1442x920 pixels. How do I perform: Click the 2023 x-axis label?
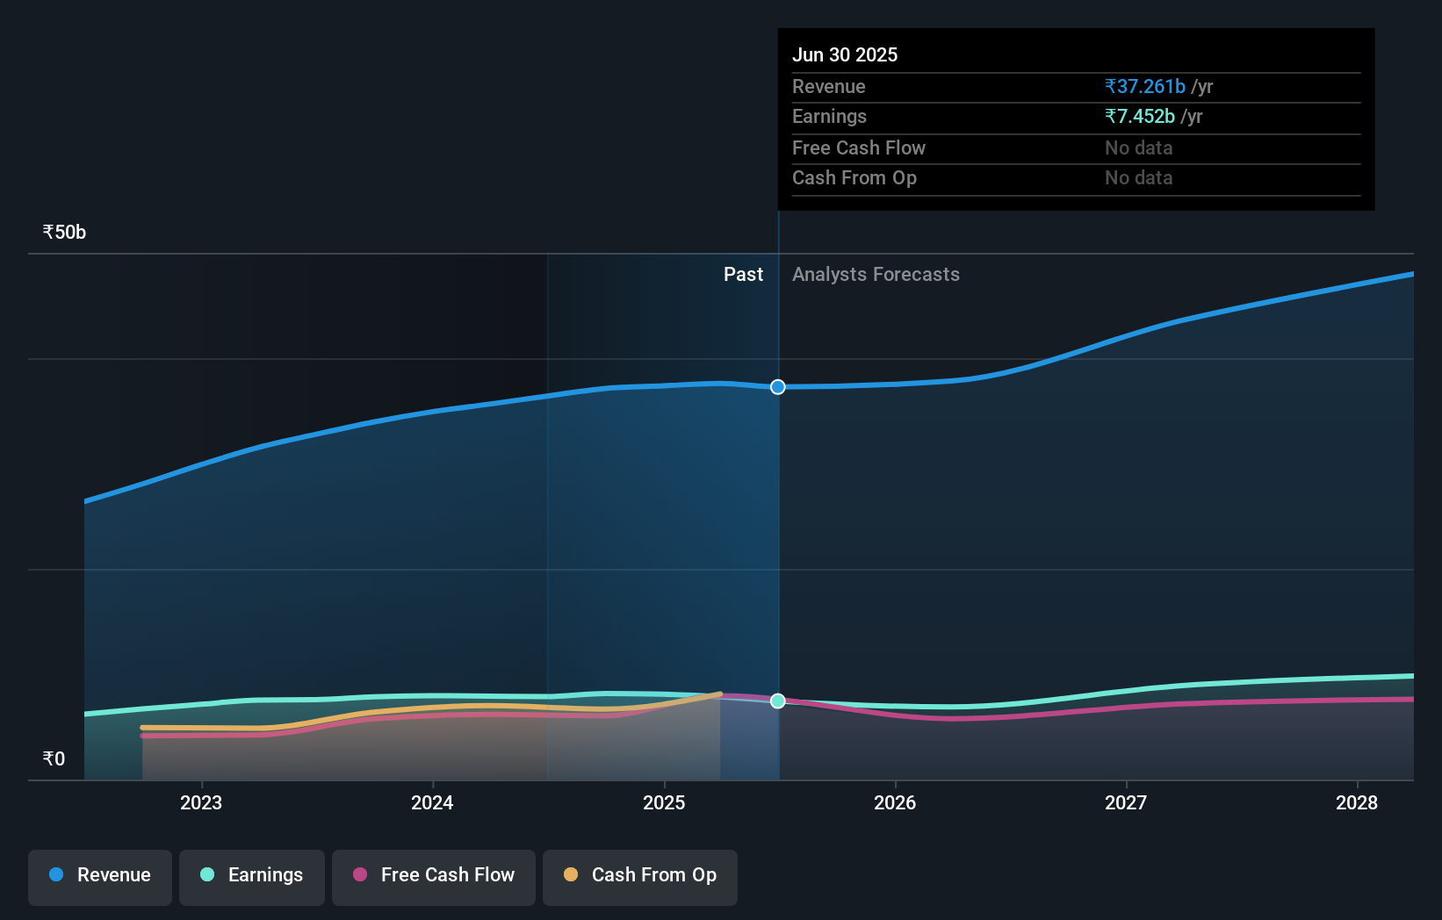click(201, 802)
